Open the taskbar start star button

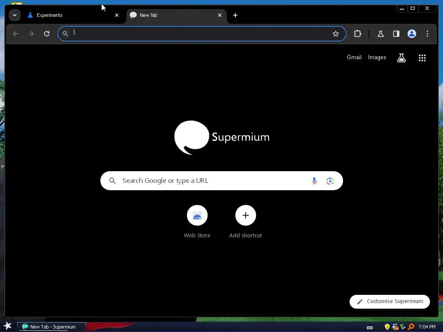[8, 326]
